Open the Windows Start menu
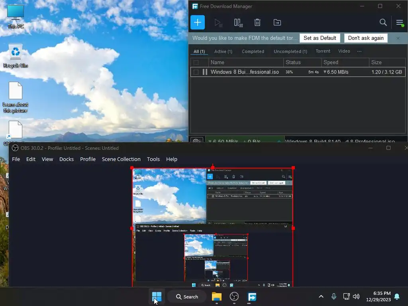 tap(157, 296)
